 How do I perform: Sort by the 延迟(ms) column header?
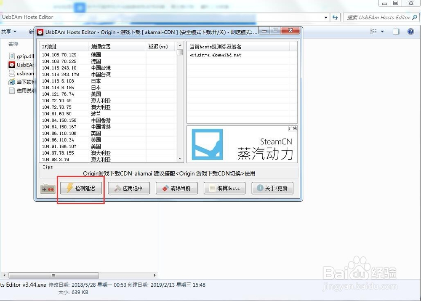(x=160, y=47)
